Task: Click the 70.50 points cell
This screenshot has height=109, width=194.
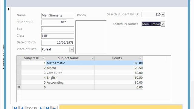Action: point(119,68)
